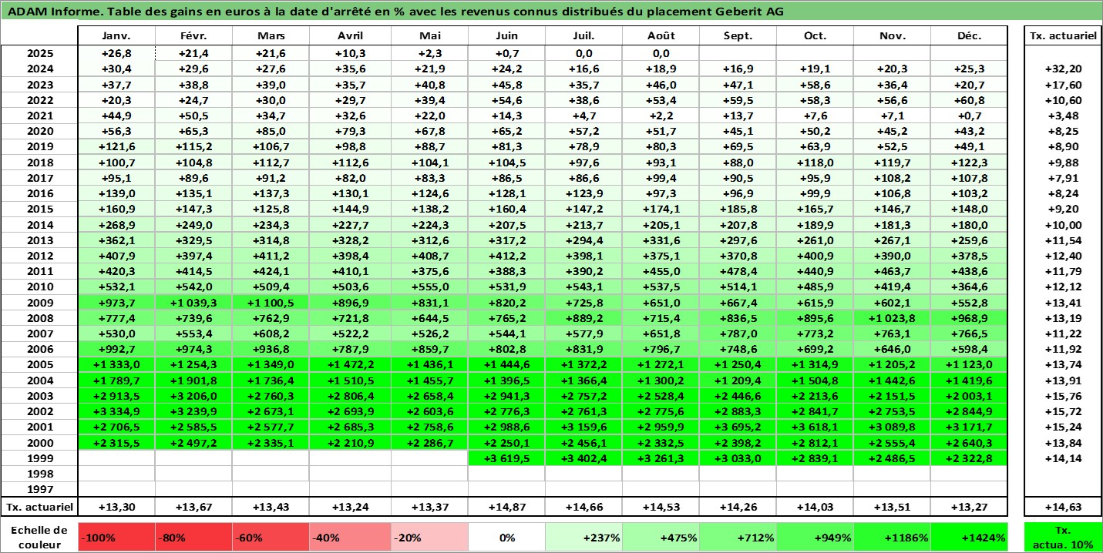This screenshot has height=553, width=1103.
Task: Click the 'Echelle de couleur' label
Action: [39, 538]
